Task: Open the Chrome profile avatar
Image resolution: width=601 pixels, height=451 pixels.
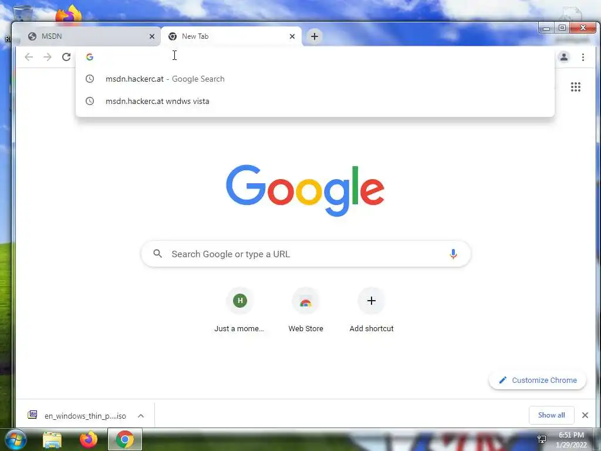Action: (x=564, y=57)
